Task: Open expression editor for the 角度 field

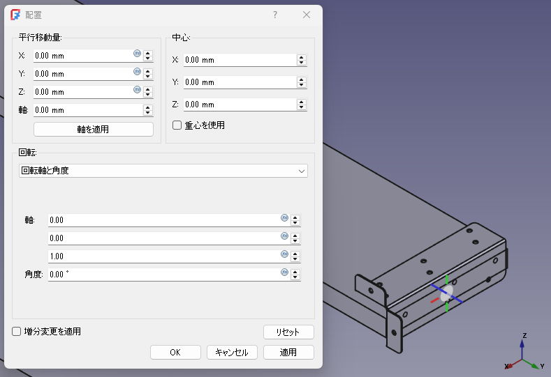Action: click(x=284, y=272)
